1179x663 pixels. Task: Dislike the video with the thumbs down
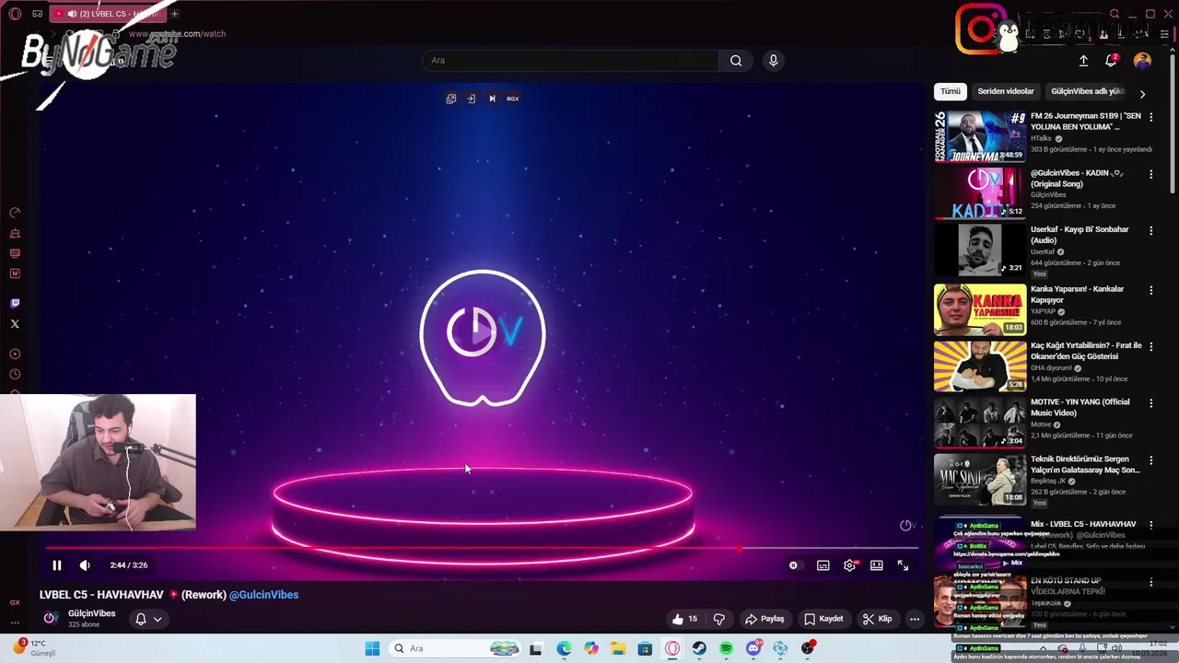coord(719,619)
